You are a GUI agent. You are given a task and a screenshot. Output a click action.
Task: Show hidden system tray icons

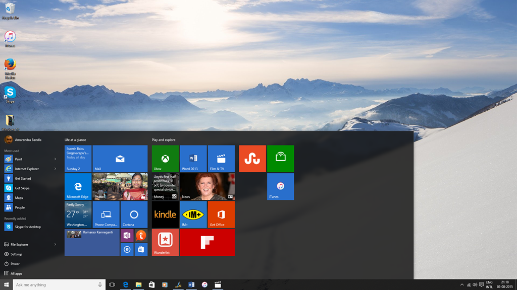[x=462, y=285]
